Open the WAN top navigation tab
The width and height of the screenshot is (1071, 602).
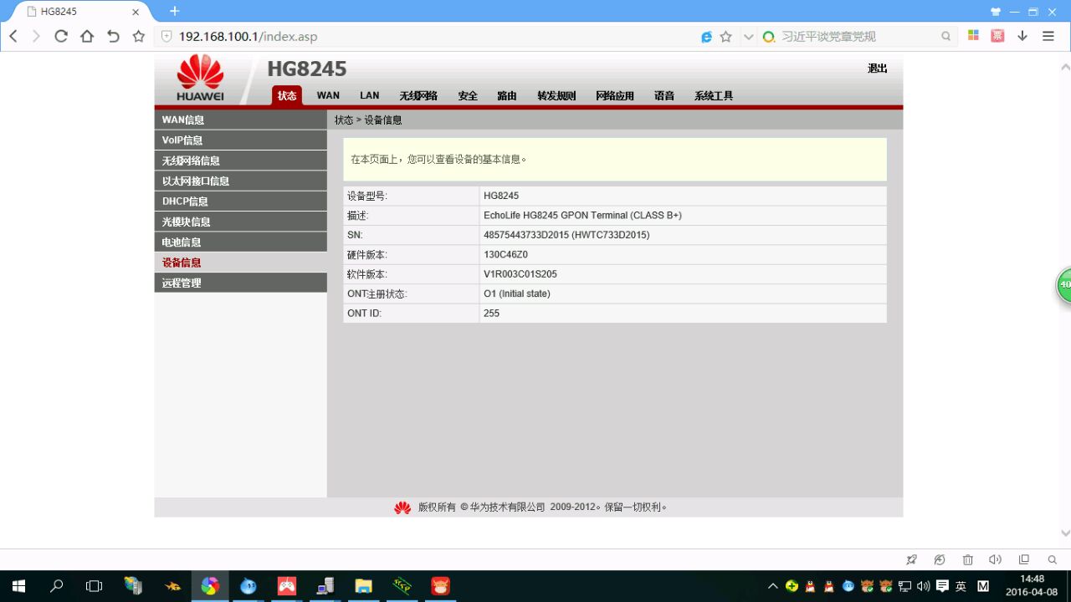(x=328, y=95)
